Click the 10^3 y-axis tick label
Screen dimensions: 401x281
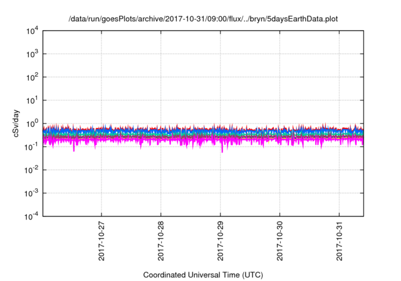click(32, 54)
